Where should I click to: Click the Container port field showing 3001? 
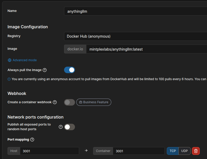(139, 151)
